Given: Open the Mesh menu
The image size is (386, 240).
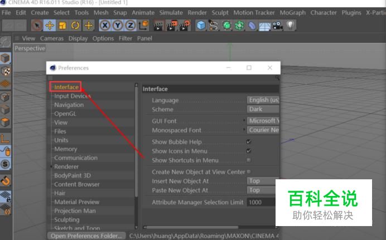Looking at the screenshot, I should (101, 12).
